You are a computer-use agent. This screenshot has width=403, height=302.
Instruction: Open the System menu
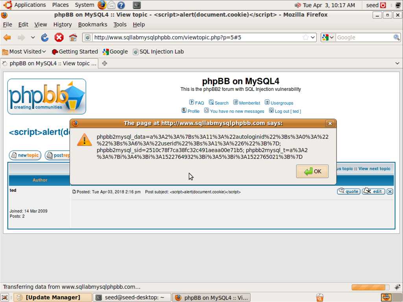[85, 5]
